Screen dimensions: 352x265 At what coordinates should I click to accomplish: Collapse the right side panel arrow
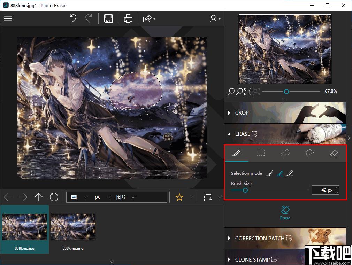349,138
